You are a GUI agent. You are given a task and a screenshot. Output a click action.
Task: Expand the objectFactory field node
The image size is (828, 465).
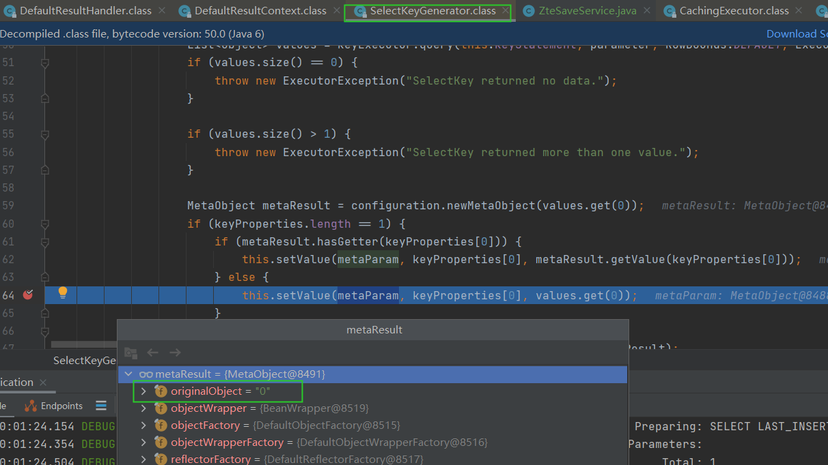click(143, 425)
